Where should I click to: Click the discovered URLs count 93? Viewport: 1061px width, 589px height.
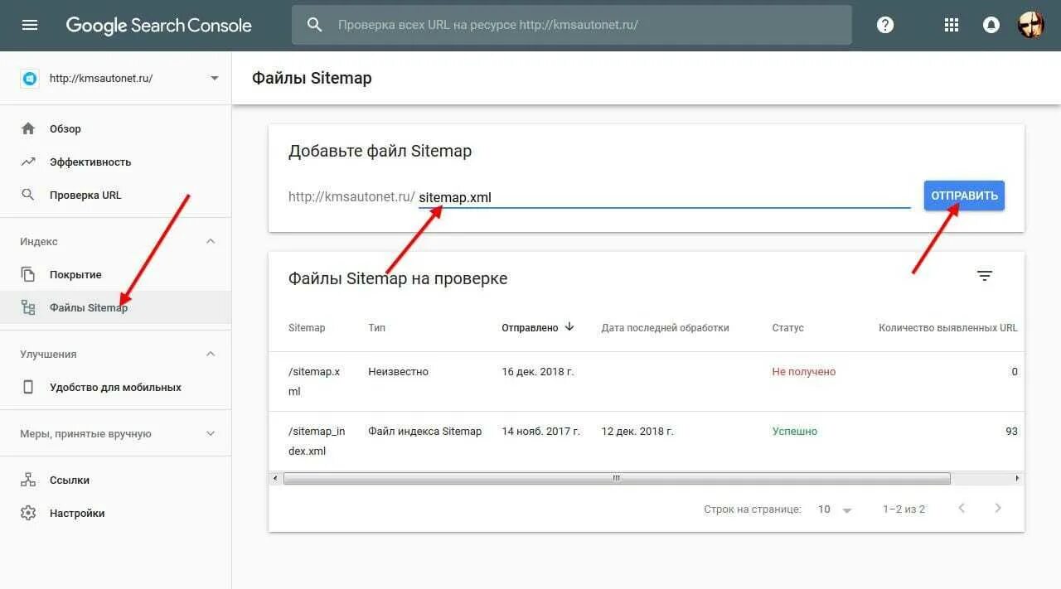[1011, 432]
